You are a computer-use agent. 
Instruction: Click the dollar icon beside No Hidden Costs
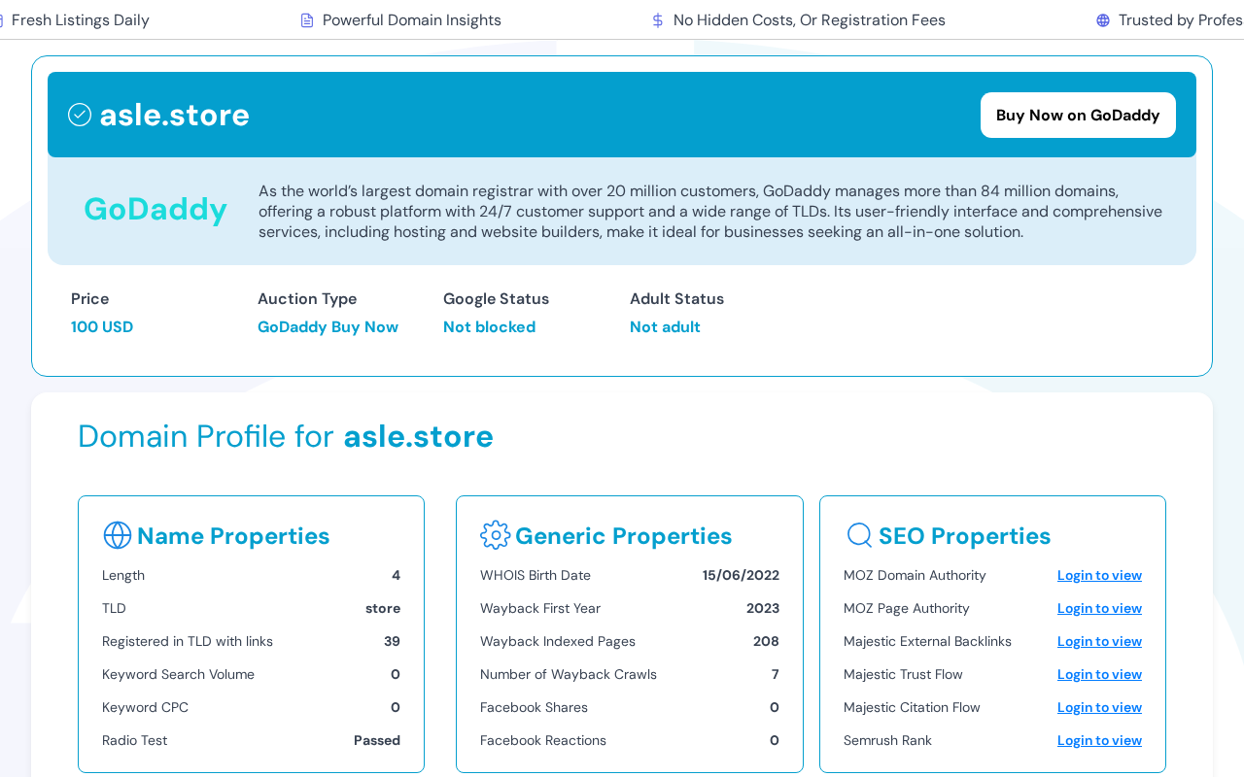pyautogui.click(x=658, y=20)
